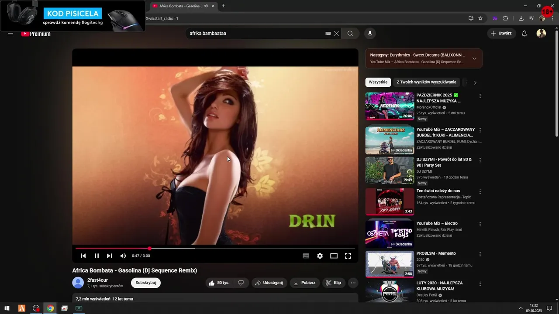This screenshot has height=314, width=559.
Task: Open options for LUTY 2020 video
Action: tap(480, 284)
